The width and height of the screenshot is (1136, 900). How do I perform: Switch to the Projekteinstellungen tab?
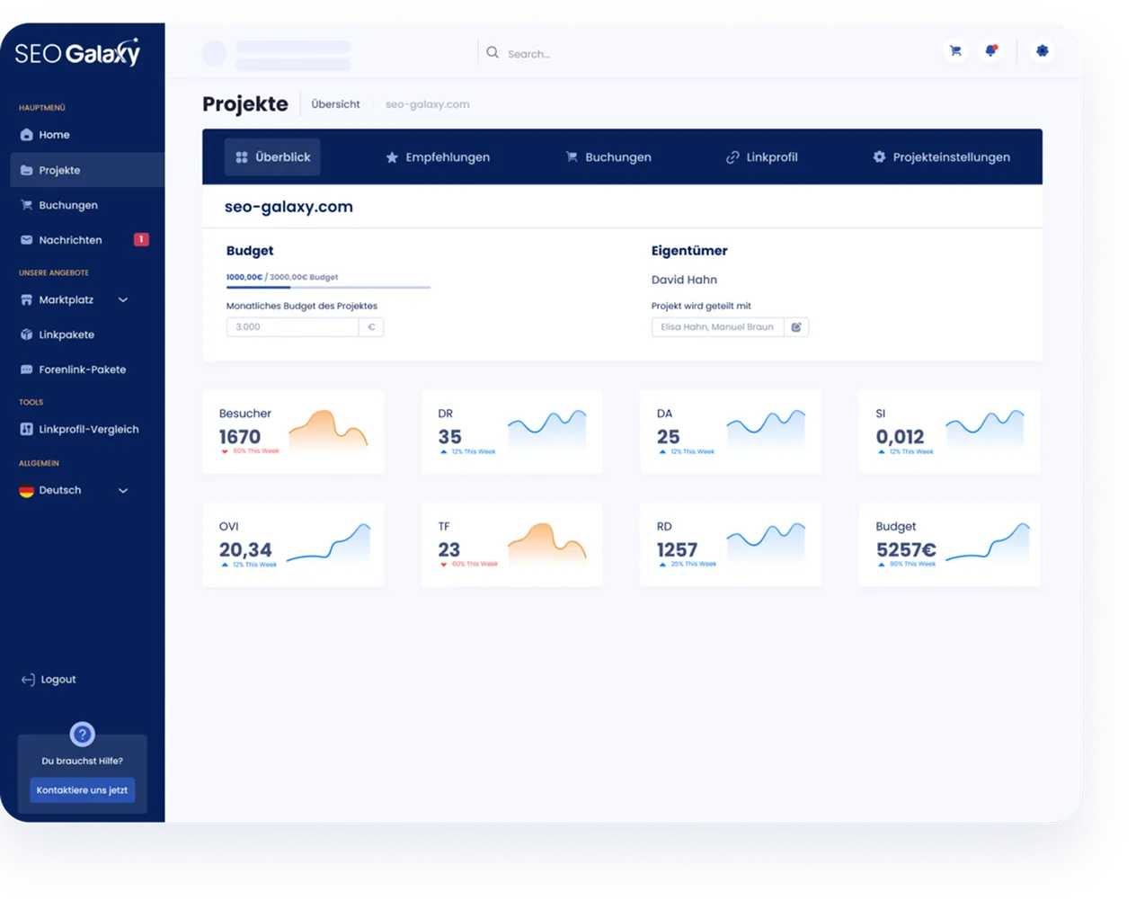[x=941, y=157]
